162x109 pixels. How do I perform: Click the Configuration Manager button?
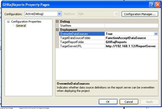140,14
